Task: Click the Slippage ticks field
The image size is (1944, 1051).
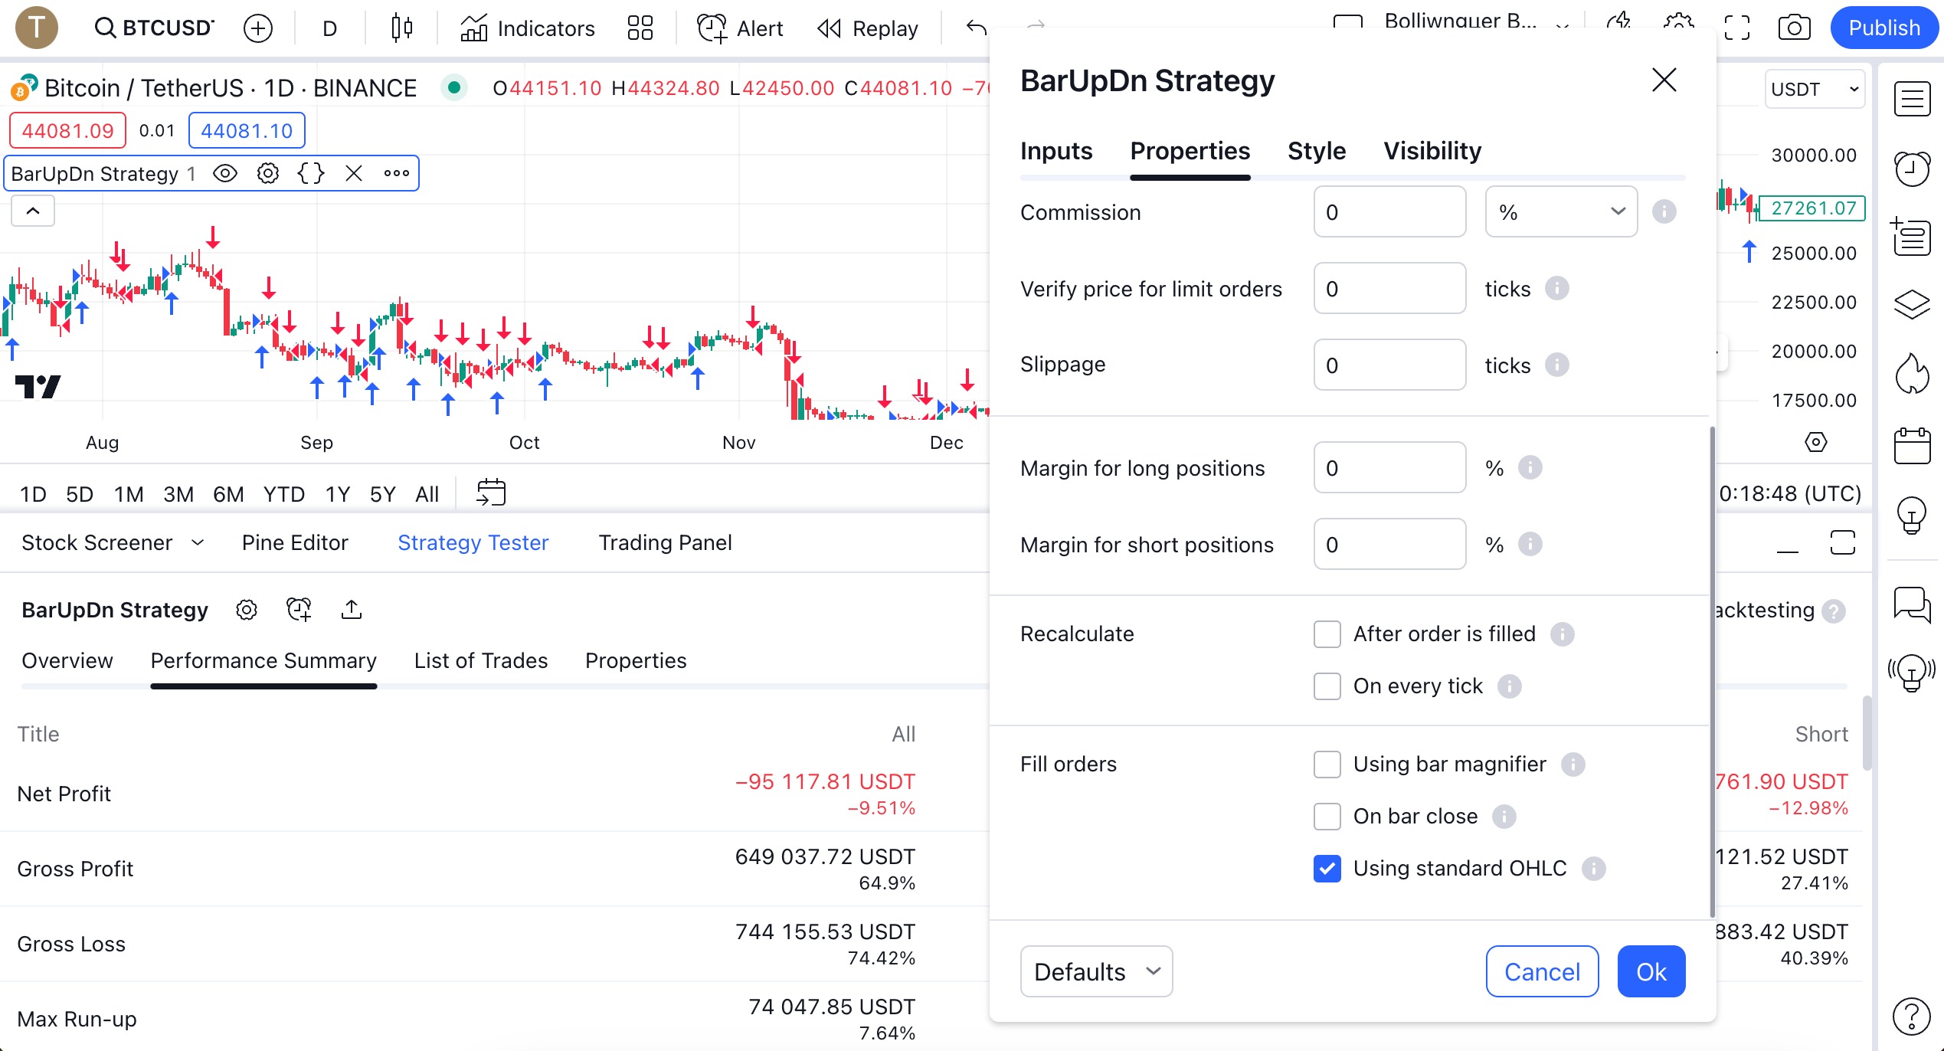Action: coord(1389,365)
